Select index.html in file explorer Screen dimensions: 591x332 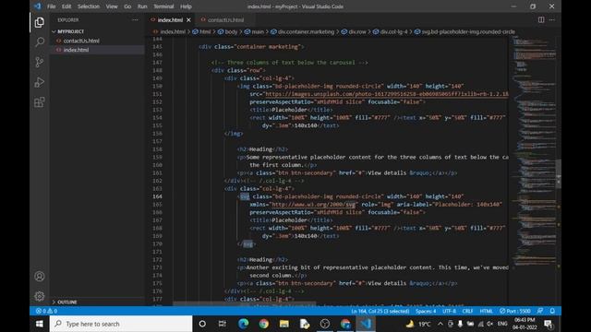click(76, 50)
